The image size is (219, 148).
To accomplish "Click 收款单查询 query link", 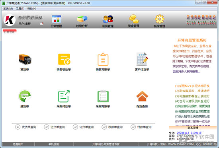I will 115,127.
